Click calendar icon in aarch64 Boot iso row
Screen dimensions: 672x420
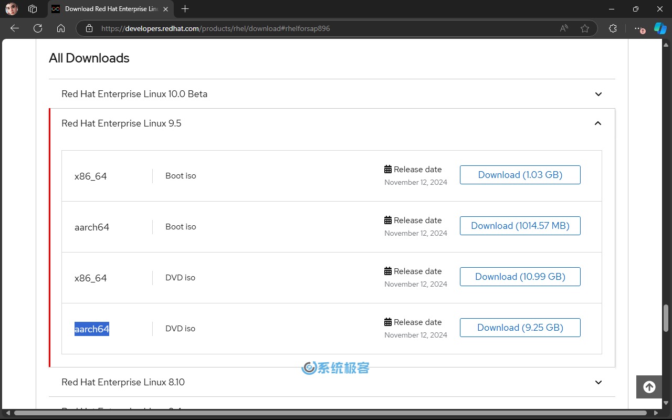[388, 220]
